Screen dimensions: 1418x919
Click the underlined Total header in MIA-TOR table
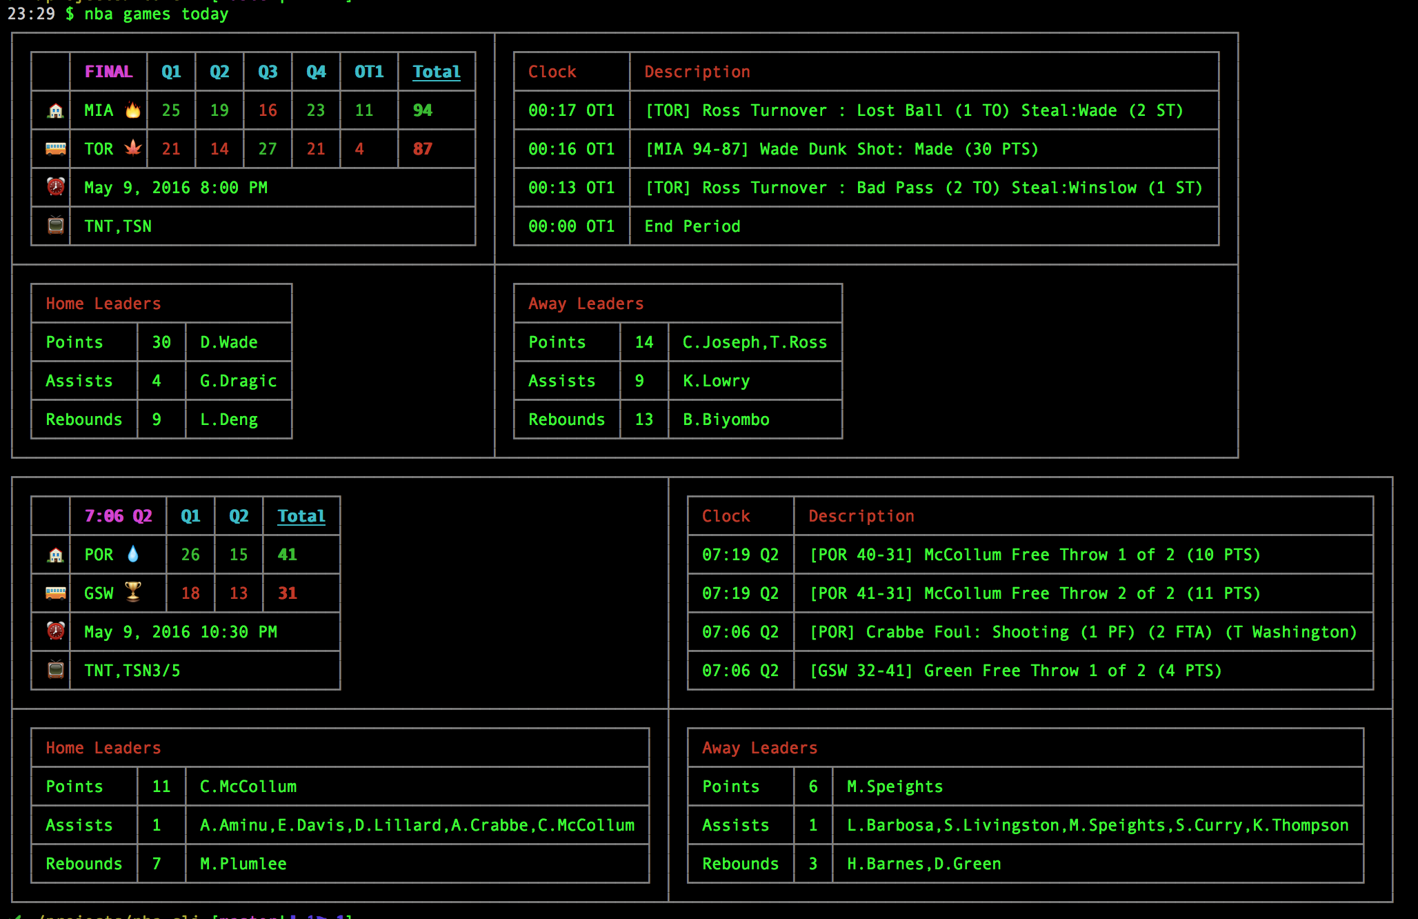pos(437,72)
